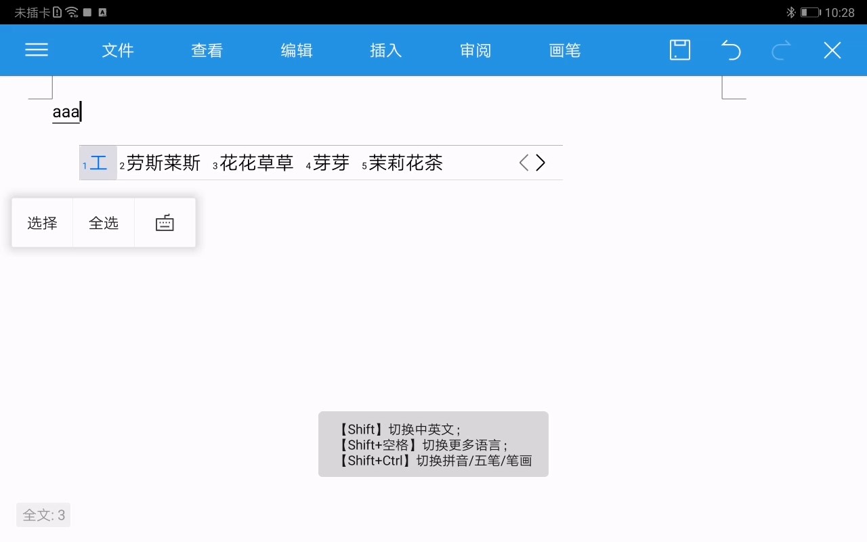Screen dimensions: 867x542
Task: Tap 选择 in the context popup
Action: coord(42,222)
